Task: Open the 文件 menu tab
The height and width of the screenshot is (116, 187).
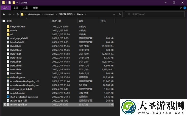Action: tap(6, 8)
